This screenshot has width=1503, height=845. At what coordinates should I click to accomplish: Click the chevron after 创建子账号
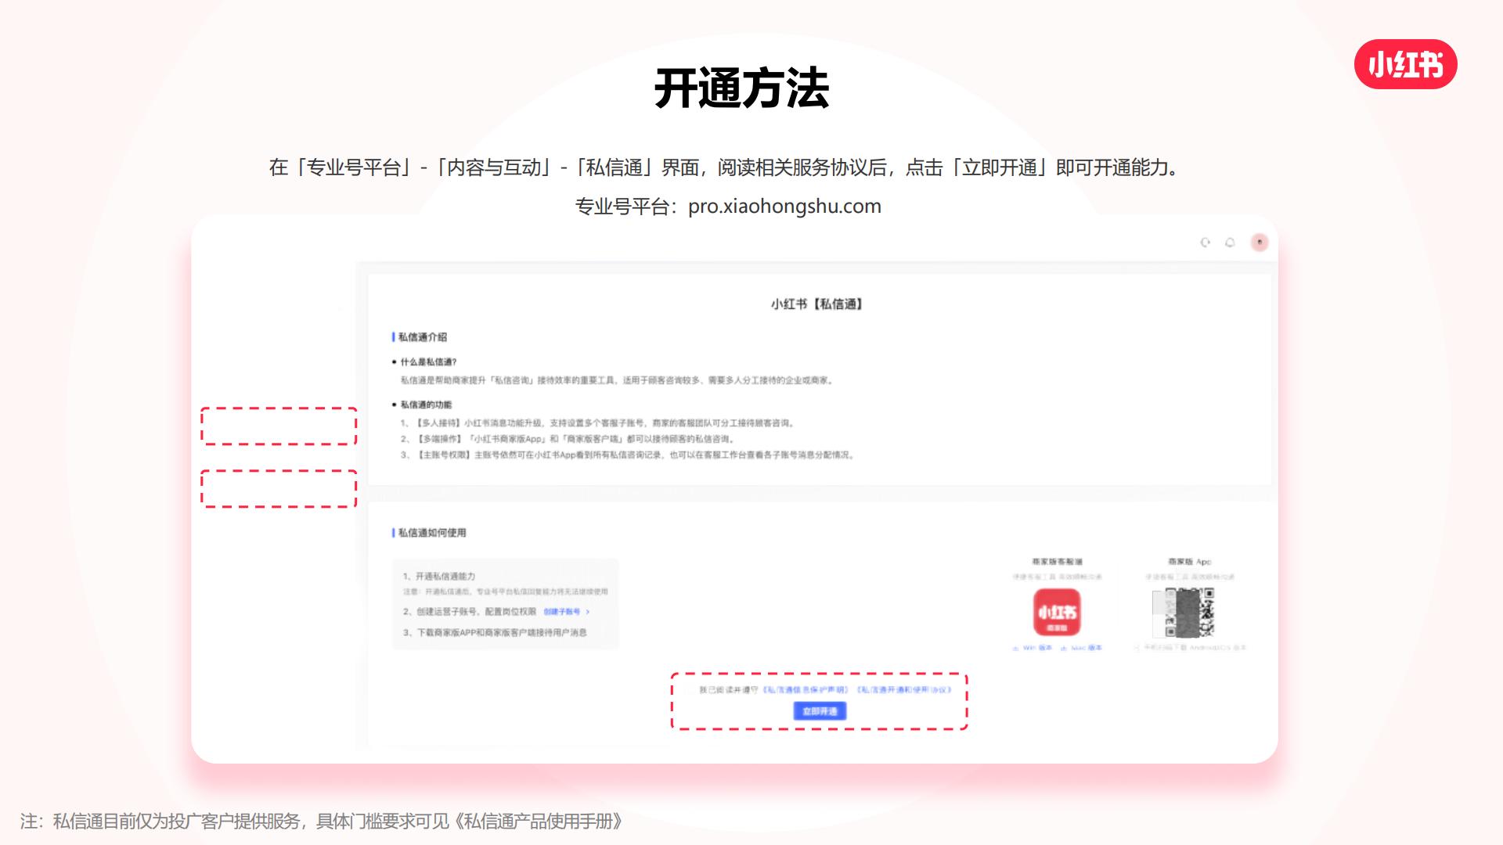588,612
